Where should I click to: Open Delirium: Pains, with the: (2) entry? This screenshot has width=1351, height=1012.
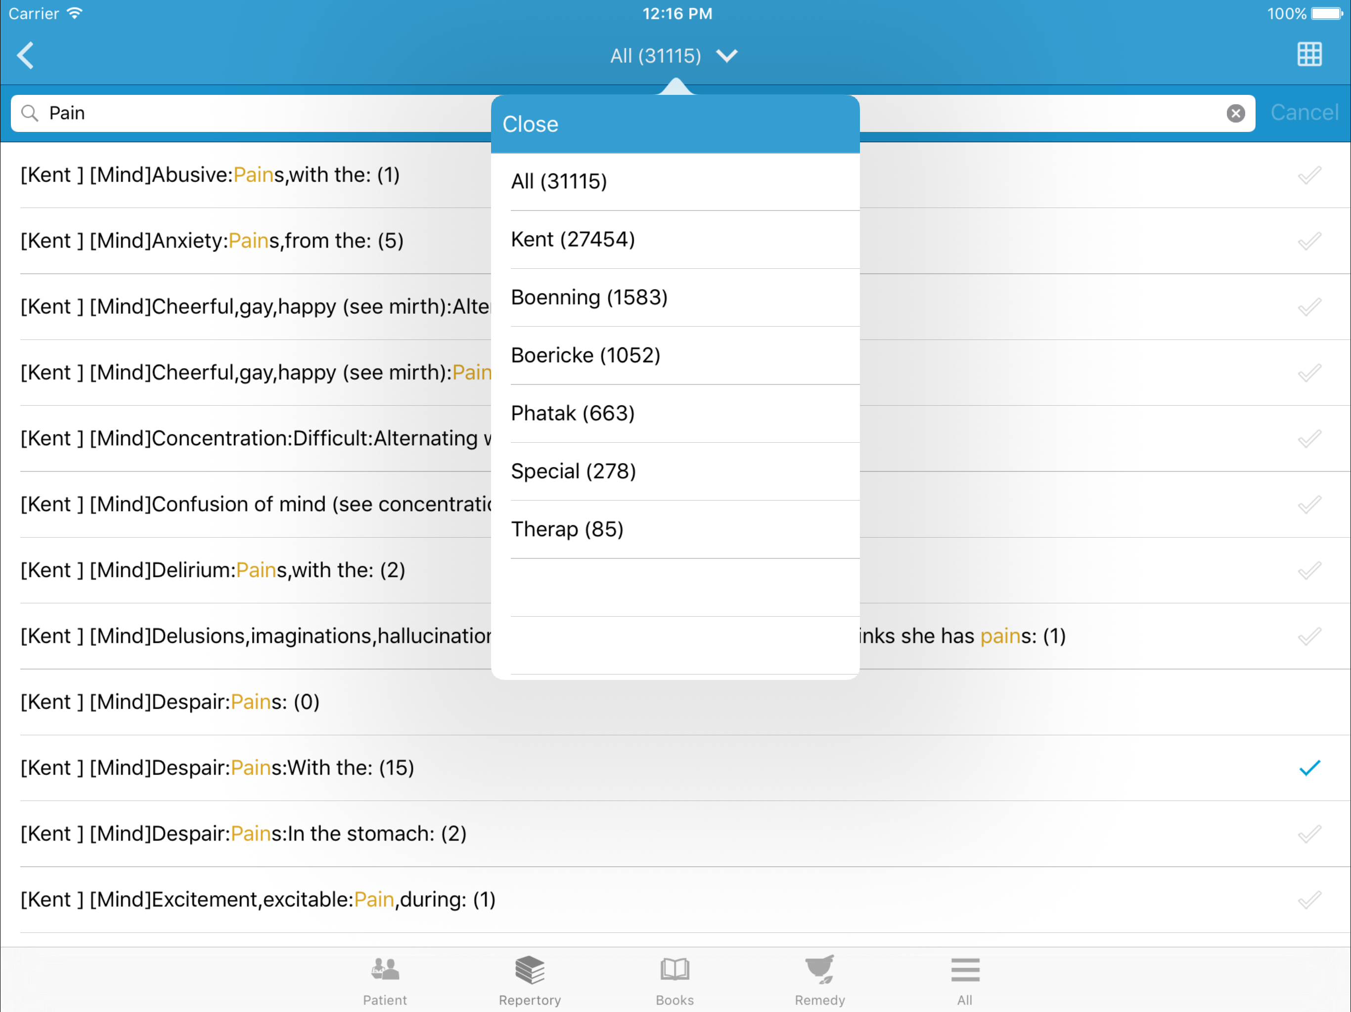[213, 571]
